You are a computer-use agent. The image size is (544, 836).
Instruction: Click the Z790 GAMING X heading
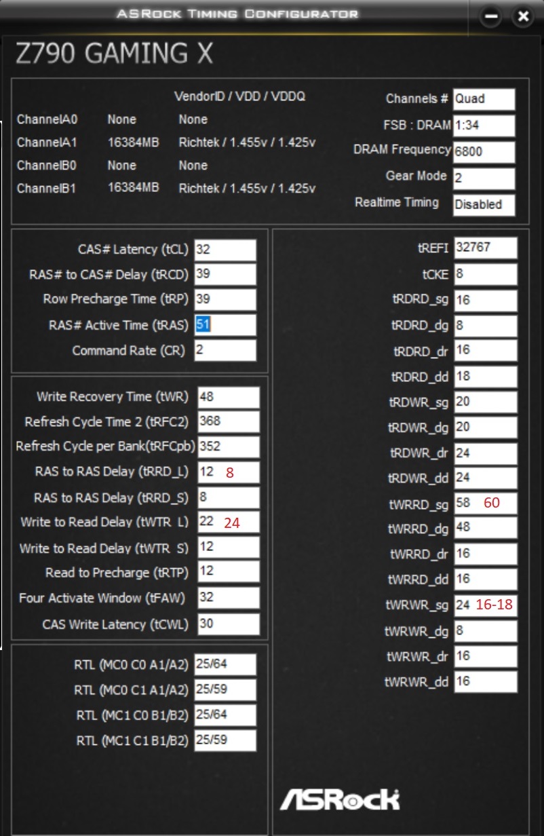tap(114, 53)
